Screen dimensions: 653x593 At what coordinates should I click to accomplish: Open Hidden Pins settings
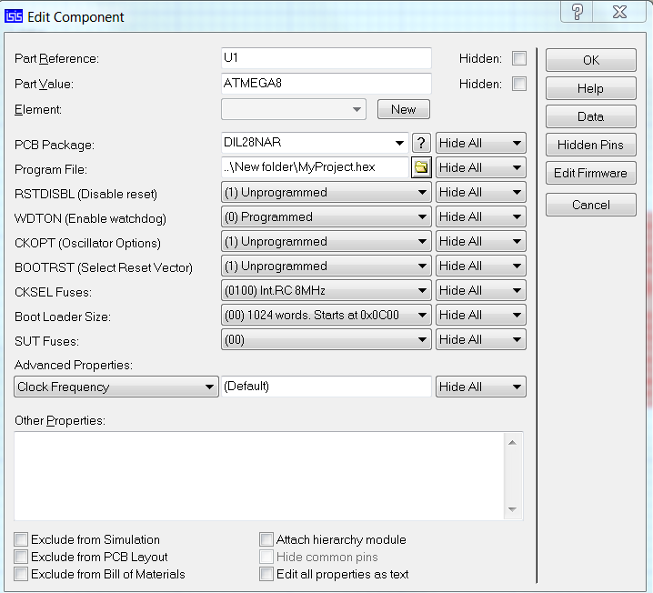click(x=591, y=145)
